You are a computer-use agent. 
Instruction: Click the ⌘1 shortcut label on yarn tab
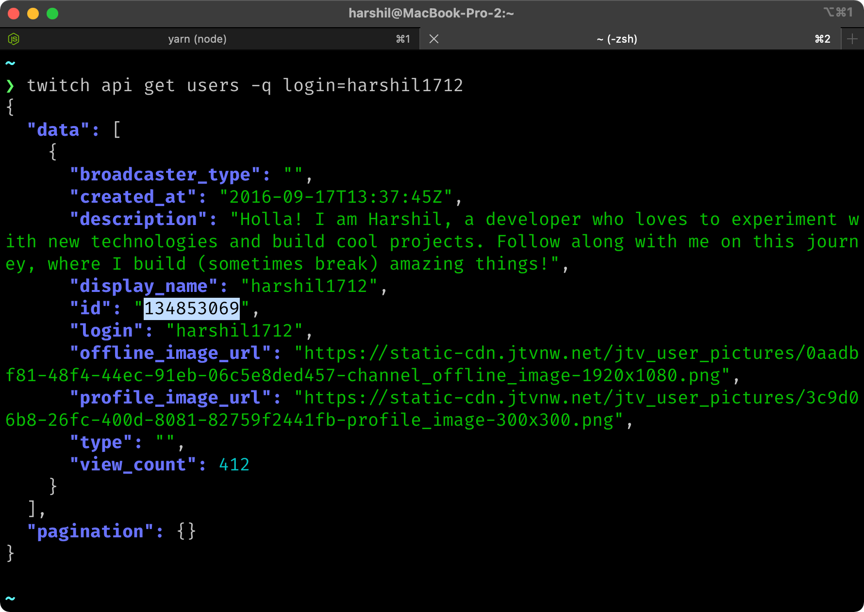[x=403, y=39]
